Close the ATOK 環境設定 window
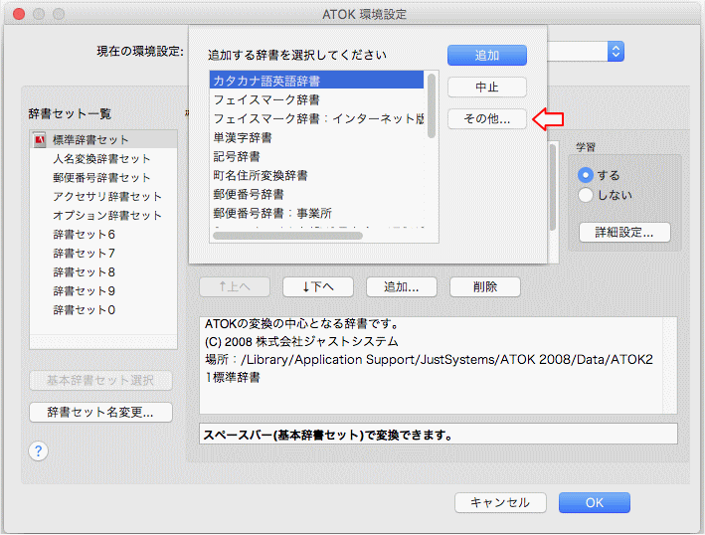The image size is (705, 535). click(x=19, y=14)
